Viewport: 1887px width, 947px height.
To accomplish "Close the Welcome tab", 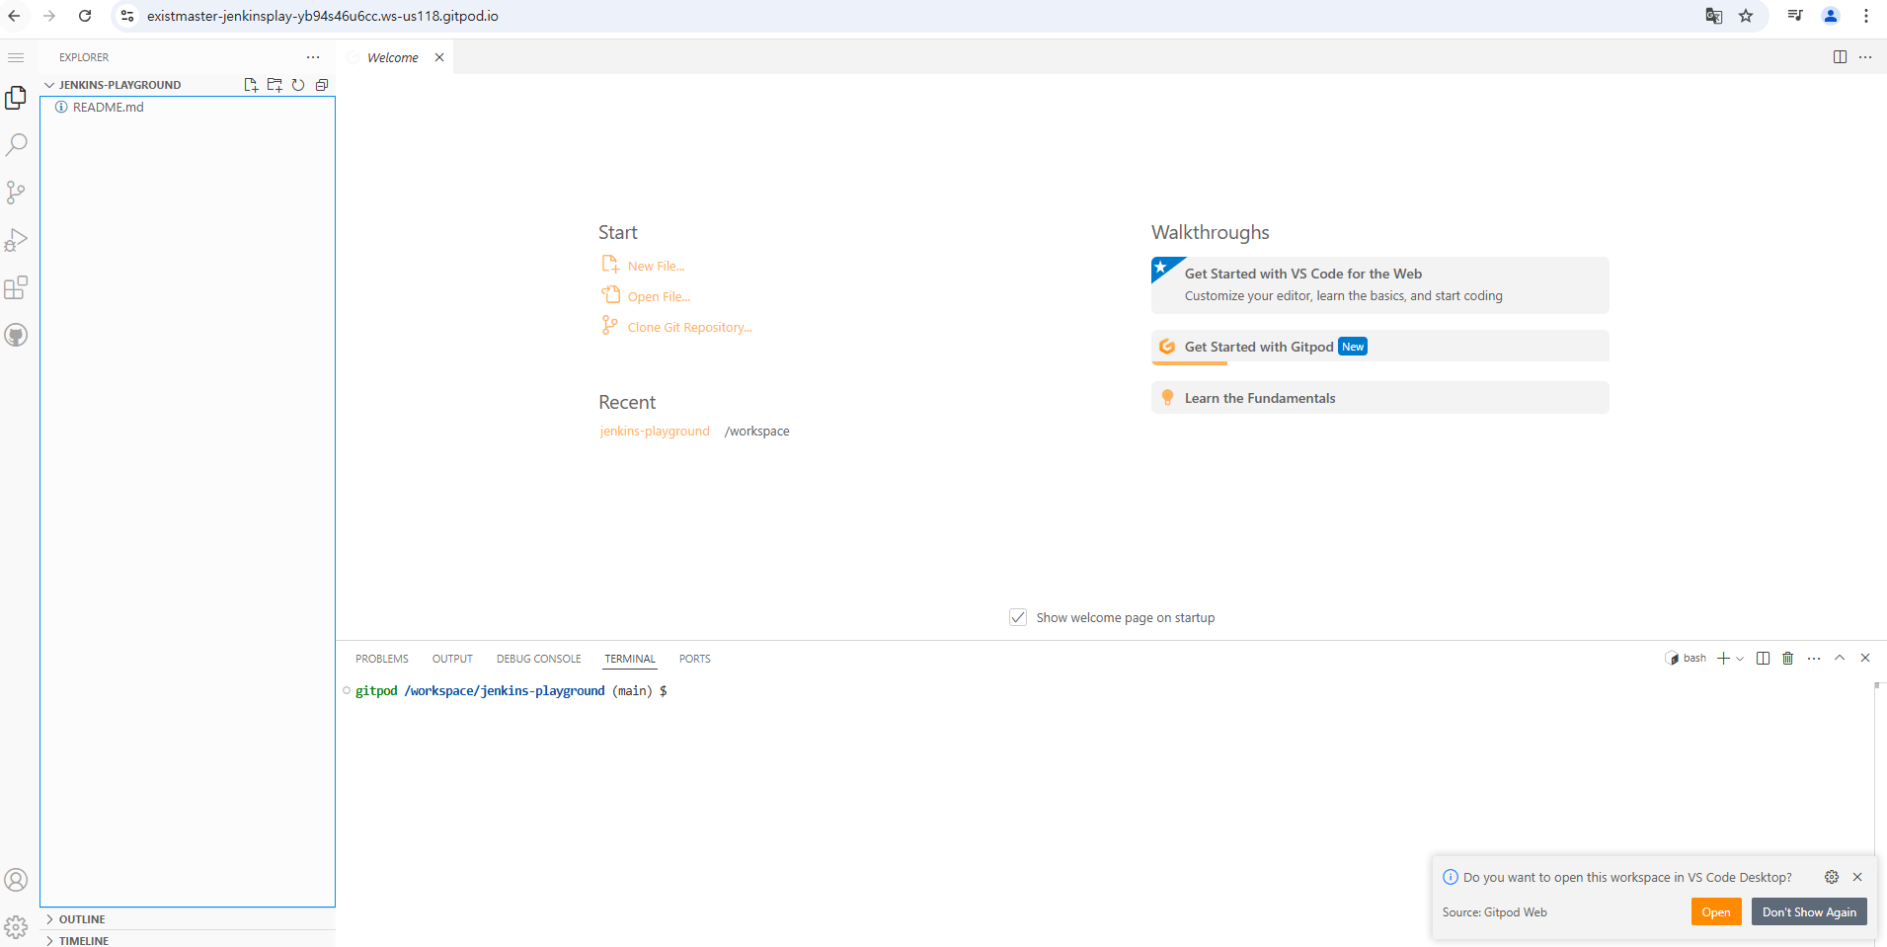I will click(439, 57).
